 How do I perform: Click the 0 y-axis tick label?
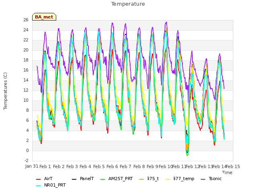click(27, 150)
